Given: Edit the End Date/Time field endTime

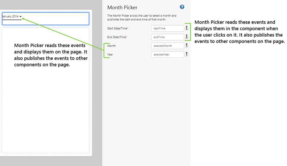Looking at the screenshot, I should pos(168,37).
